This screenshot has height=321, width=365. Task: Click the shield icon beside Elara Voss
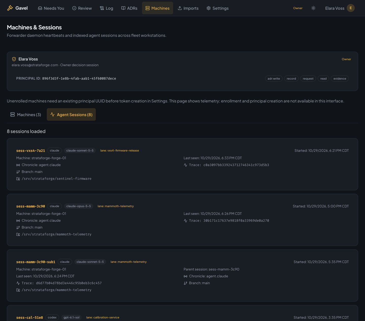[x=14, y=59]
